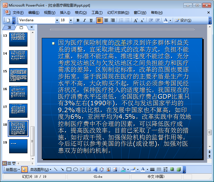Select the Line drawing tool
This screenshot has width=214, height=182.
[56, 170]
